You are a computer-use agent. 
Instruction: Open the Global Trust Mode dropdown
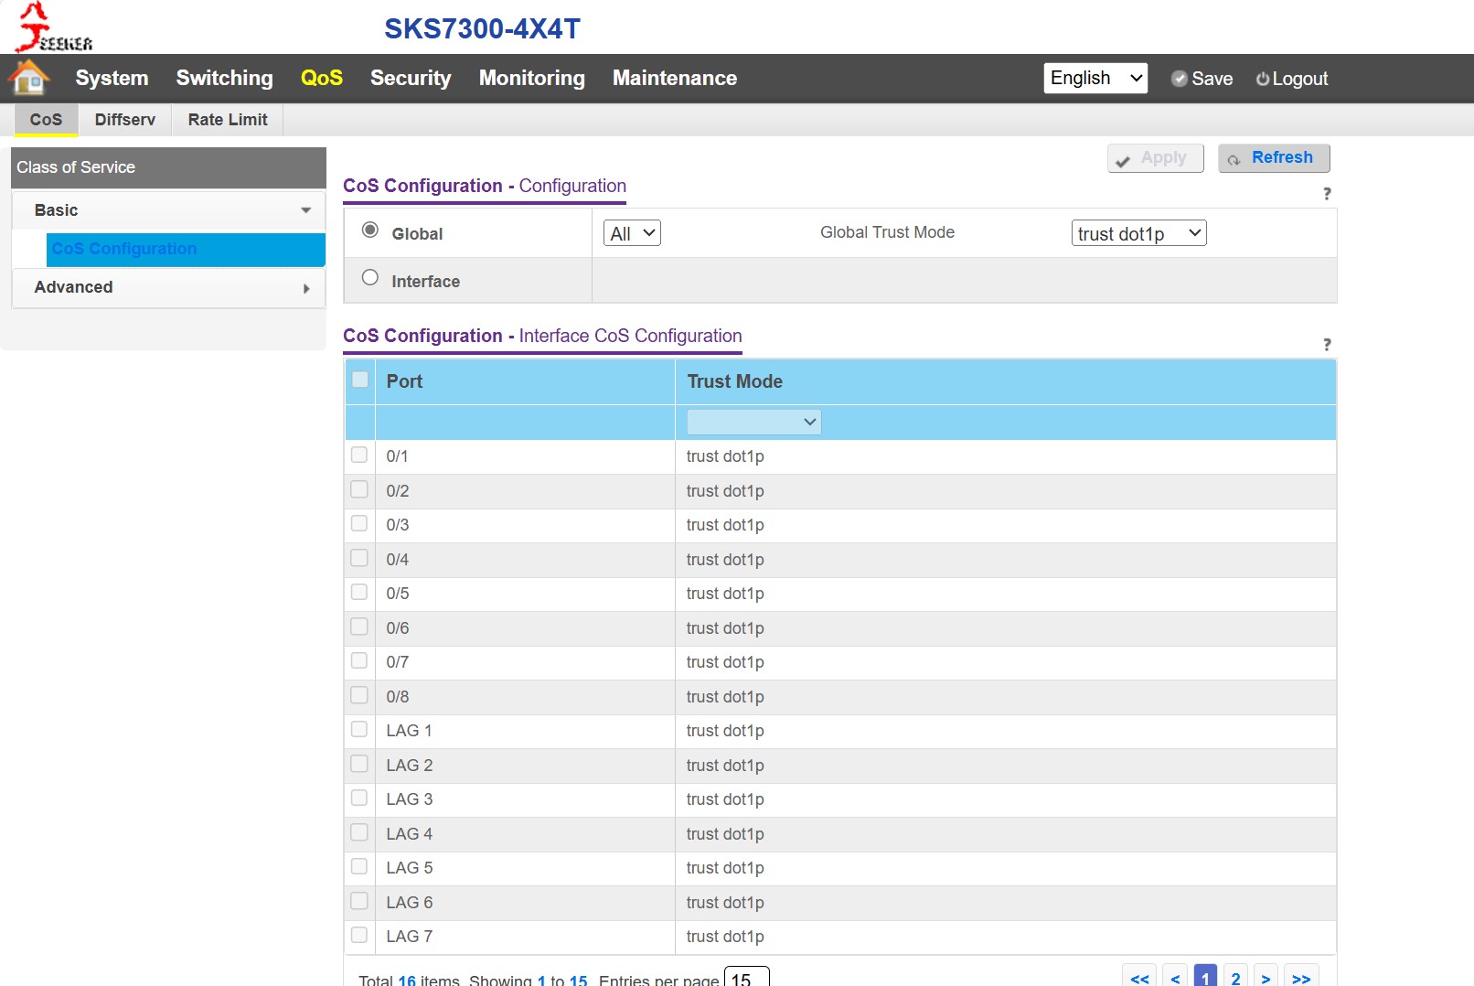[1138, 233]
